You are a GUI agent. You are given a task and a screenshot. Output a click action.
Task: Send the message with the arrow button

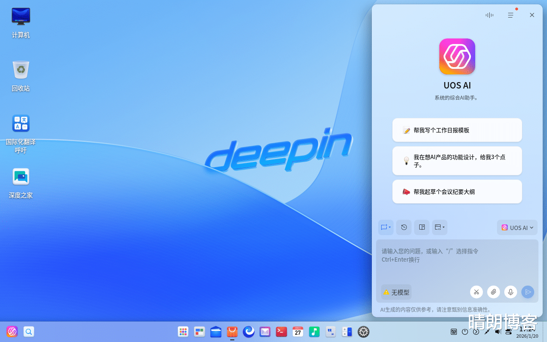click(528, 292)
